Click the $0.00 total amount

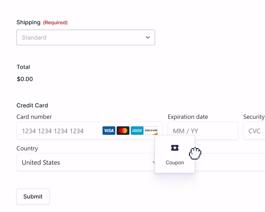point(25,79)
